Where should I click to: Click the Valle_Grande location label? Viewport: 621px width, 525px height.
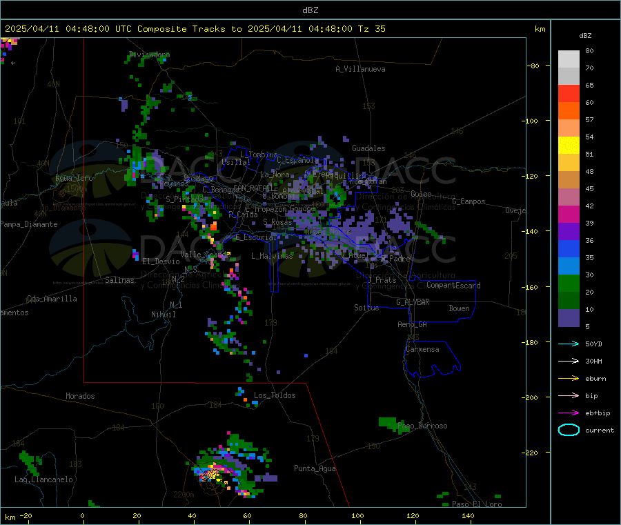(205, 255)
